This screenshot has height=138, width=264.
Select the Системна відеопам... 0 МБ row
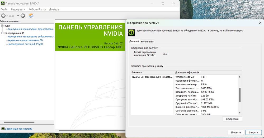click(206, 111)
